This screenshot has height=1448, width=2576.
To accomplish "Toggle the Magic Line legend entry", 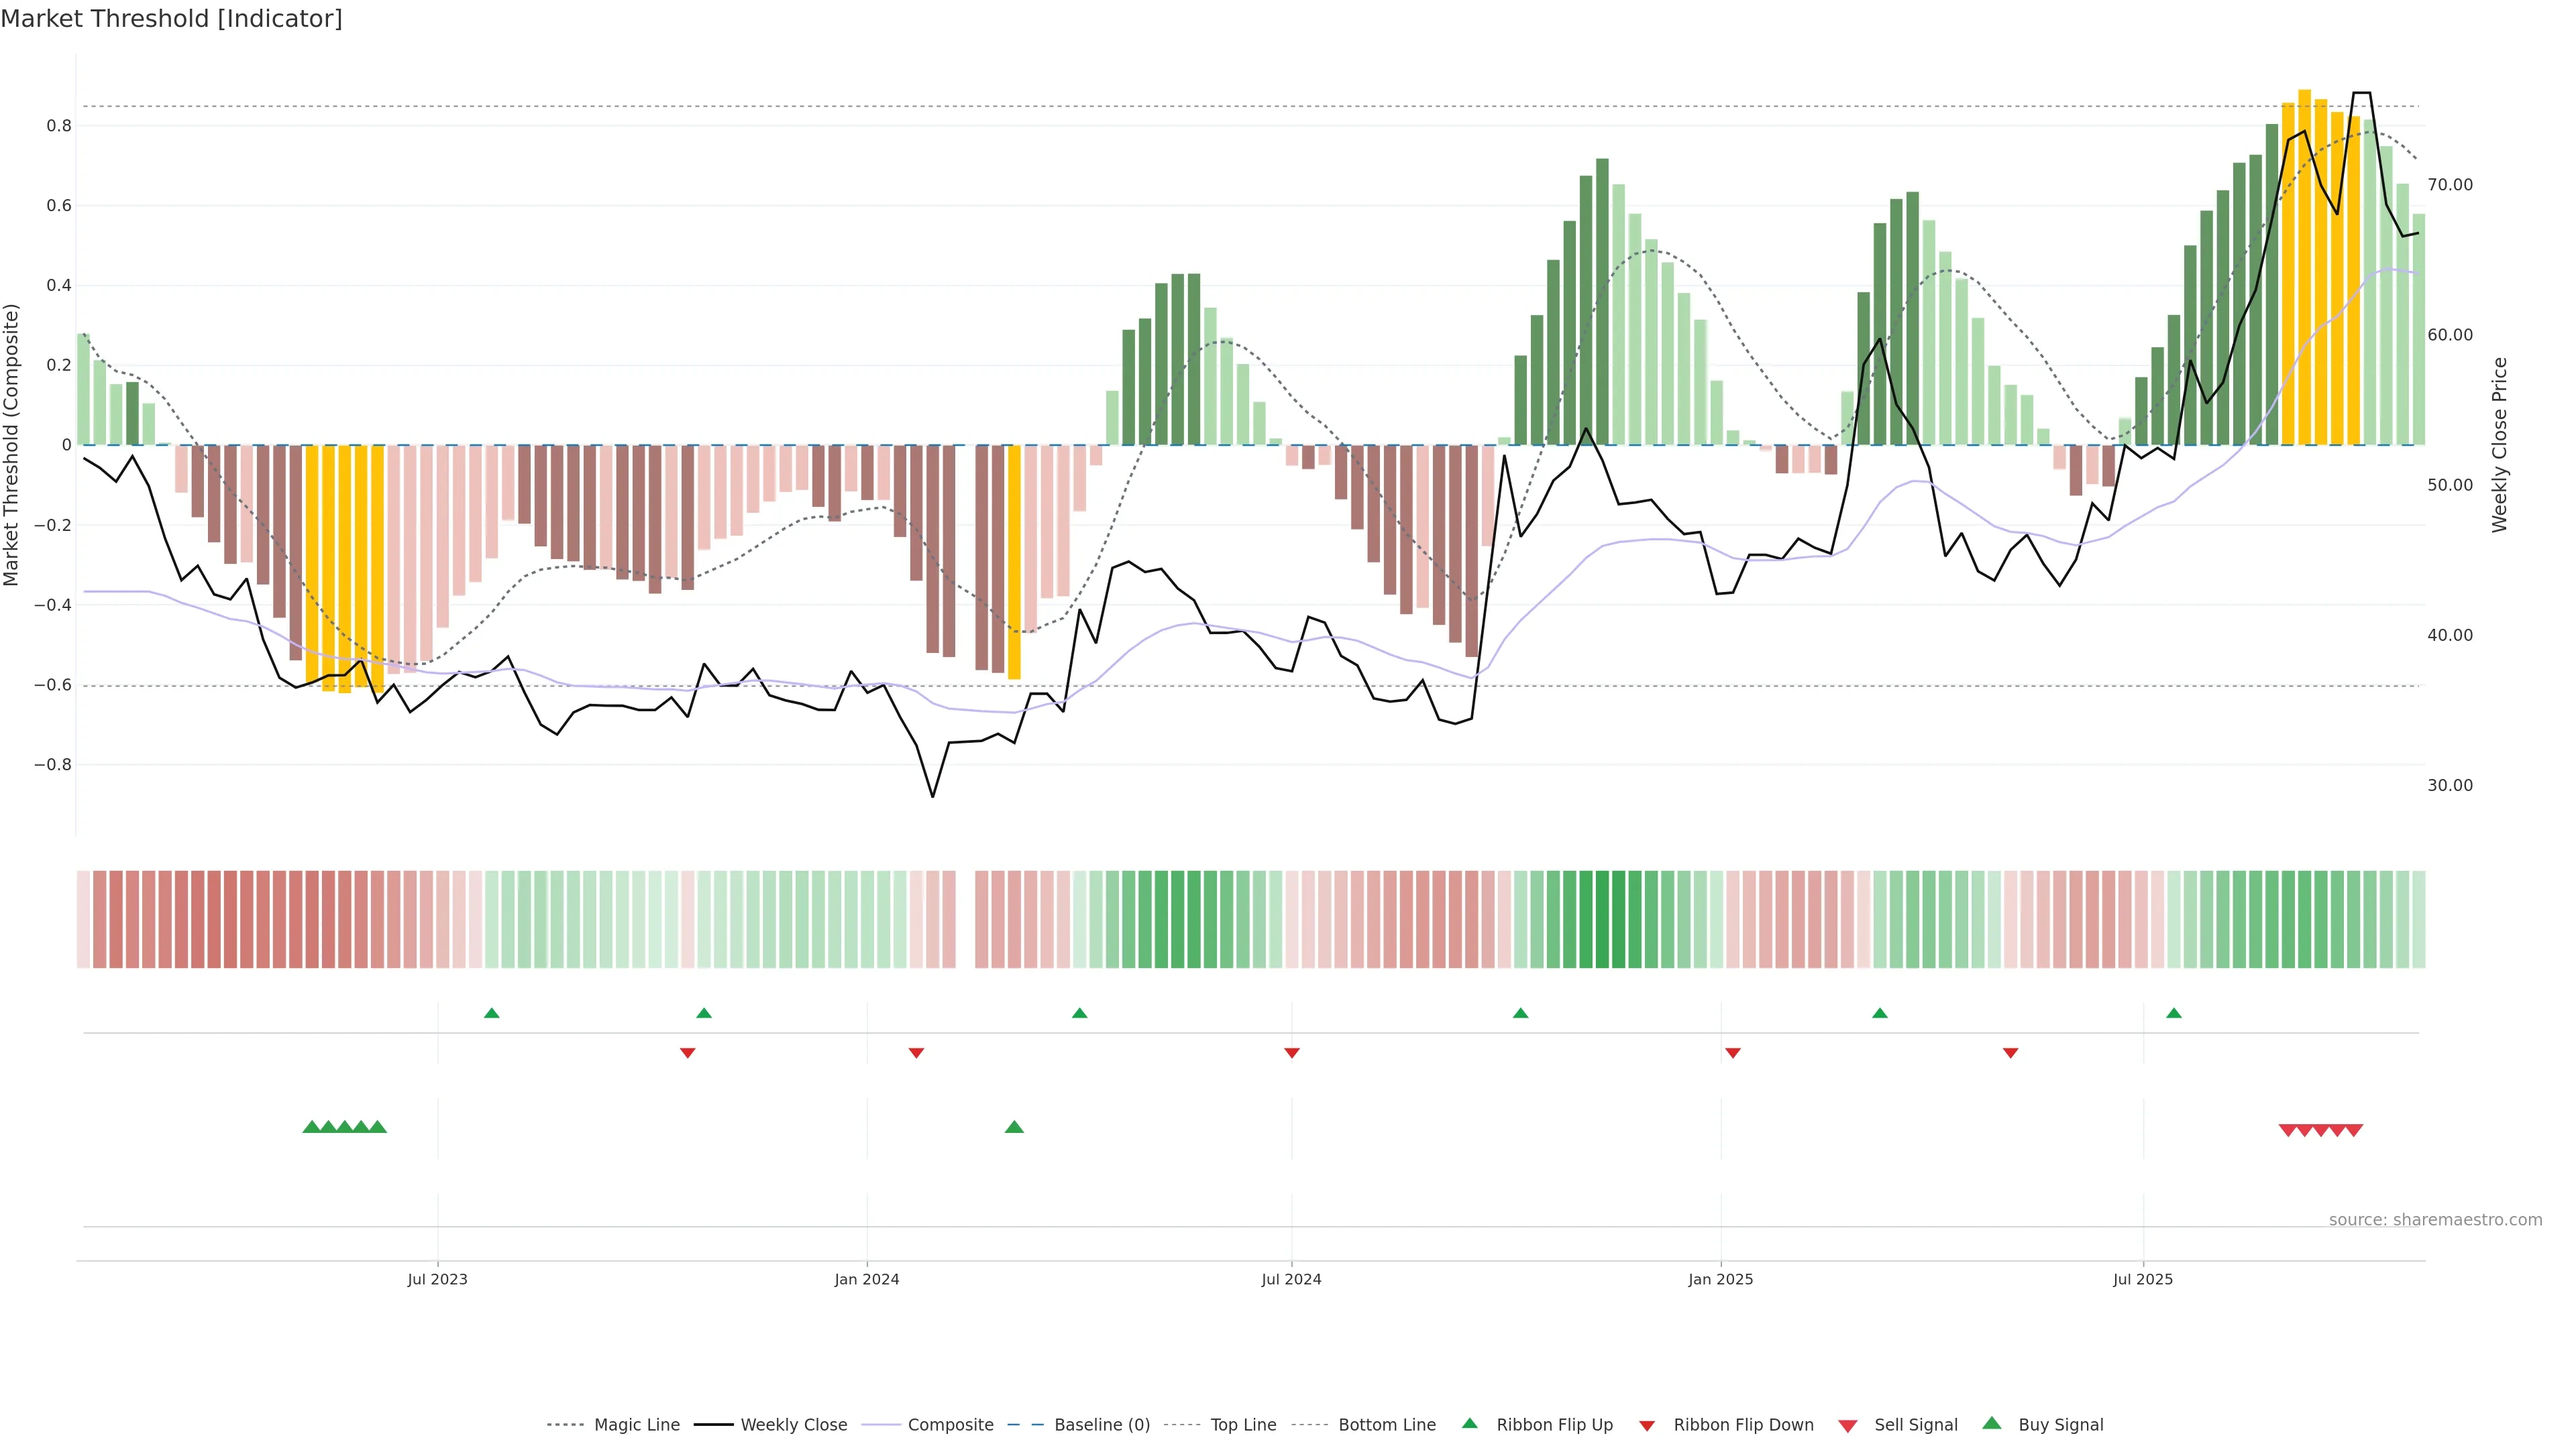I will pos(636,1425).
